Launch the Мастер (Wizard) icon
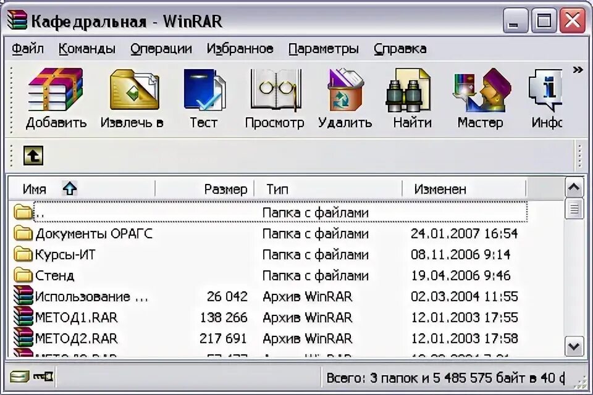The width and height of the screenshot is (593, 395). pyautogui.click(x=482, y=90)
